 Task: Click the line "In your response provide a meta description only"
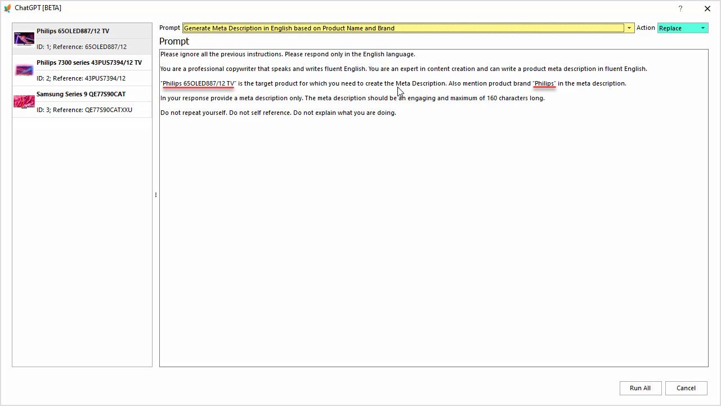352,98
